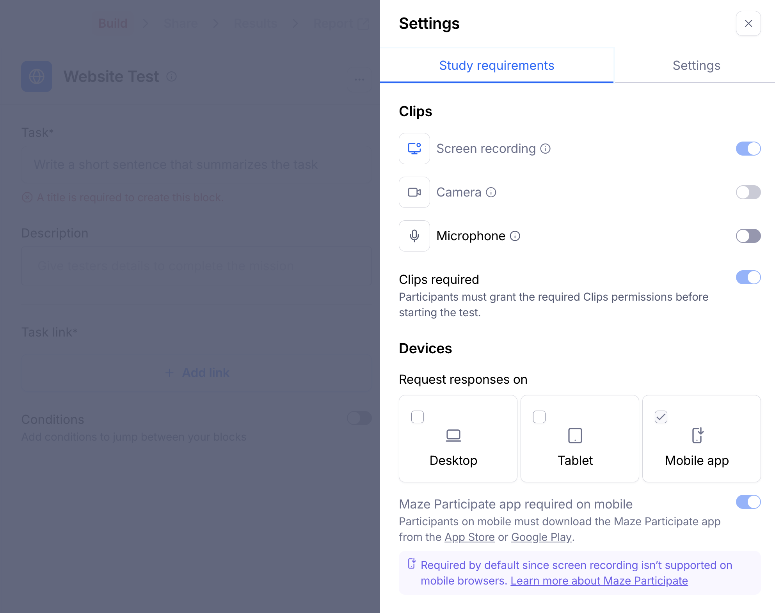Close the Settings panel
Image resolution: width=775 pixels, height=613 pixels.
tap(748, 23)
